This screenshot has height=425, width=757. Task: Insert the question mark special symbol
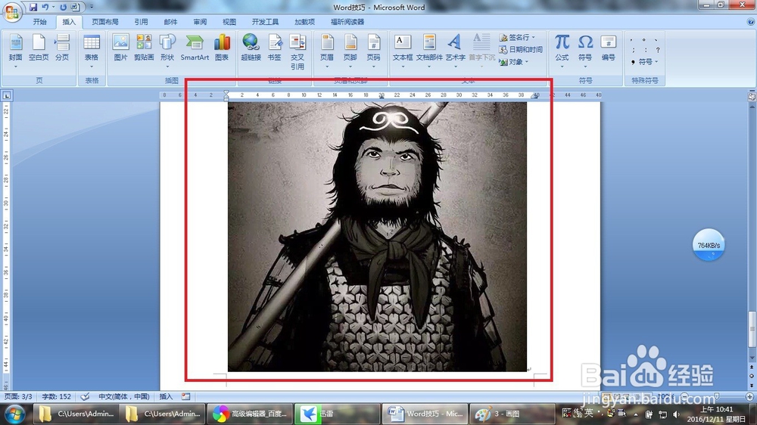658,50
